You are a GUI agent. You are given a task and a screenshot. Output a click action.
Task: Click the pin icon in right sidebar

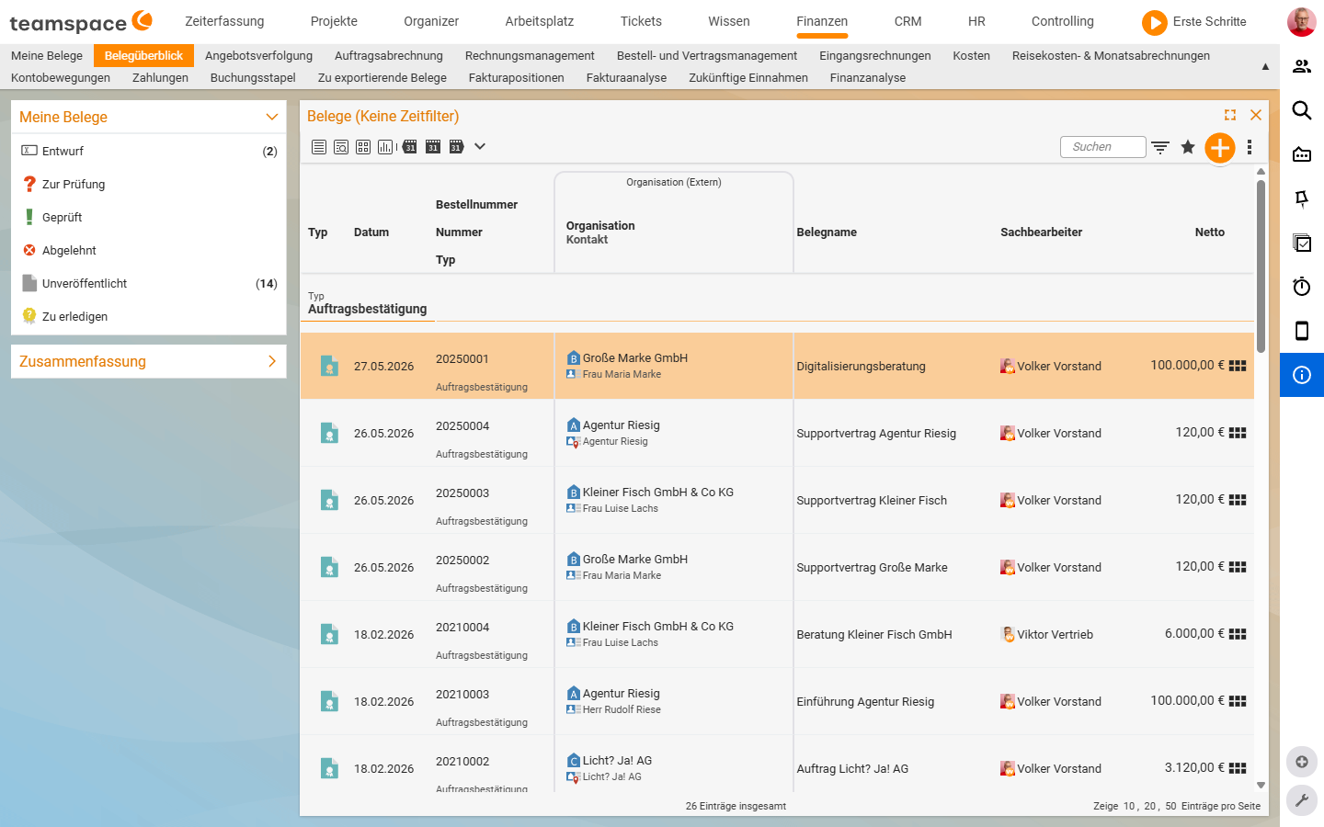pos(1302,198)
